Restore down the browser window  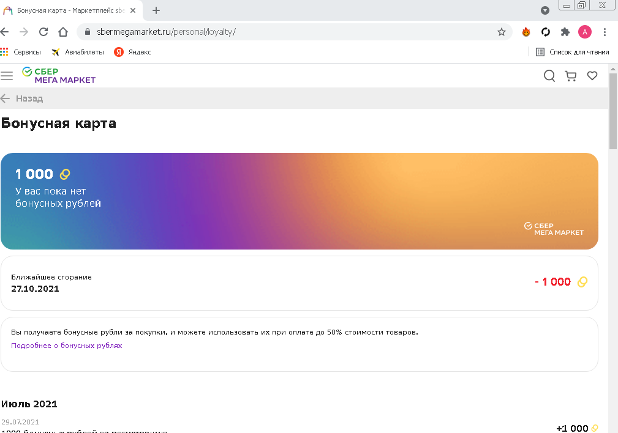[x=581, y=6]
